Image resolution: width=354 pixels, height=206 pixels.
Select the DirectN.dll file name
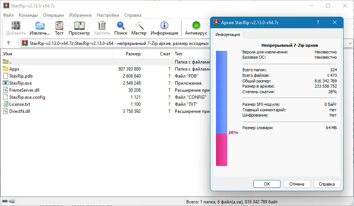[x=20, y=111]
